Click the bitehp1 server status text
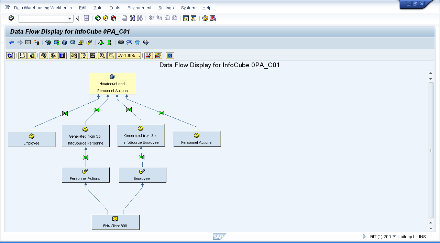This screenshot has width=440, height=243. (x=407, y=237)
